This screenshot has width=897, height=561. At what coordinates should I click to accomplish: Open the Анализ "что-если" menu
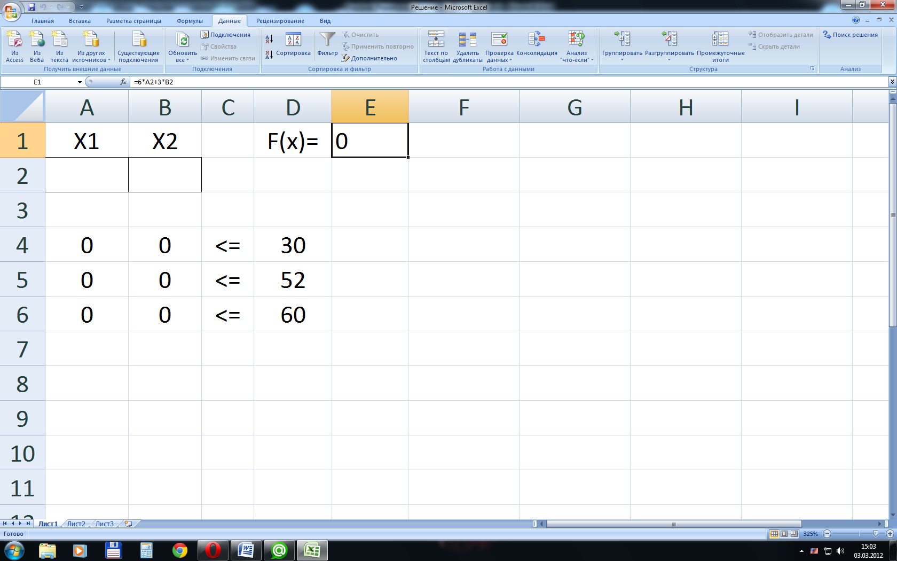[577, 46]
